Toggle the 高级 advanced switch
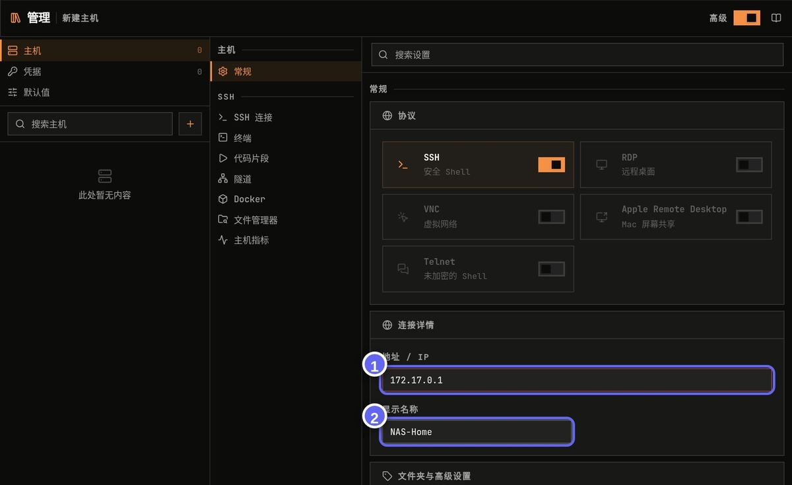The width and height of the screenshot is (792, 485). pos(746,18)
